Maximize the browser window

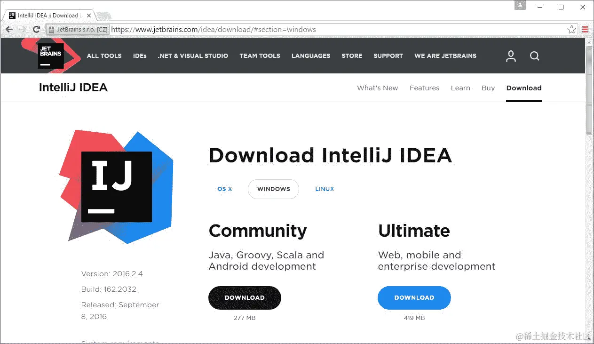561,7
